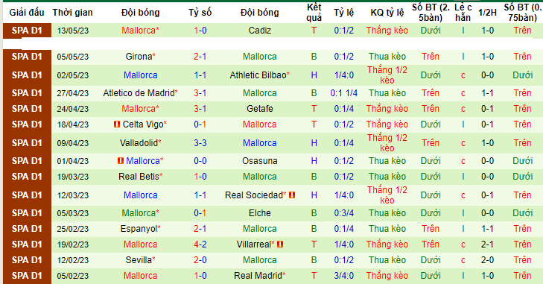Click the red card icon after Real Sociedad
Image resolution: width=543 pixels, height=284 pixels.
coord(292,195)
